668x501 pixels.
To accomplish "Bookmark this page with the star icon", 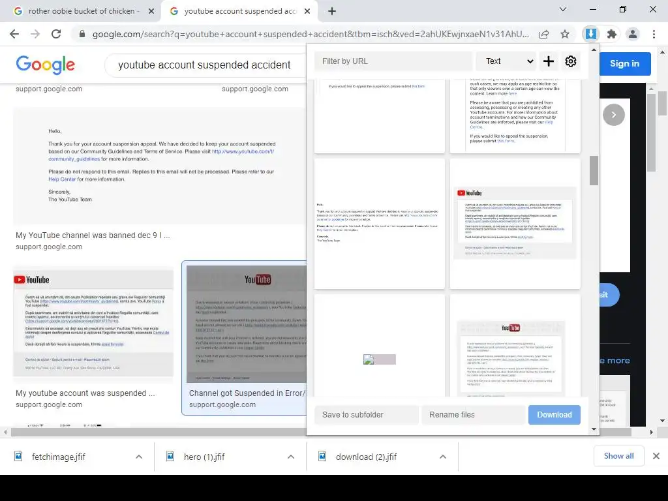I will pos(565,34).
